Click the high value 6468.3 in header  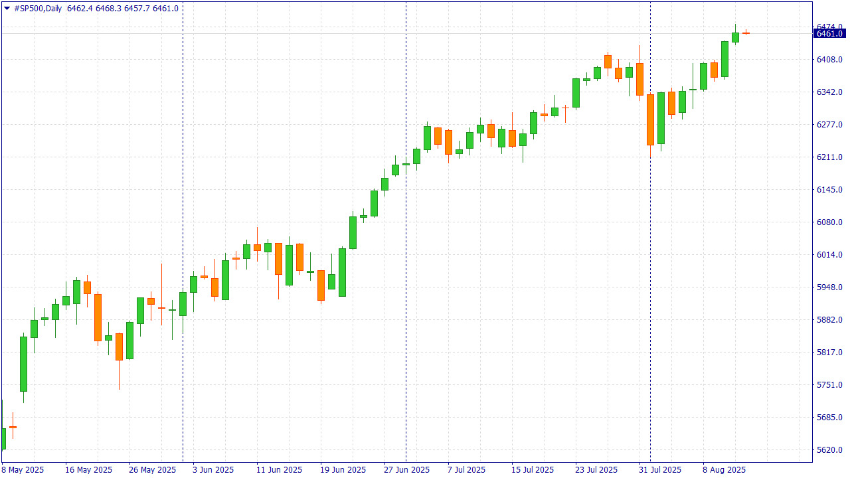pyautogui.click(x=108, y=9)
